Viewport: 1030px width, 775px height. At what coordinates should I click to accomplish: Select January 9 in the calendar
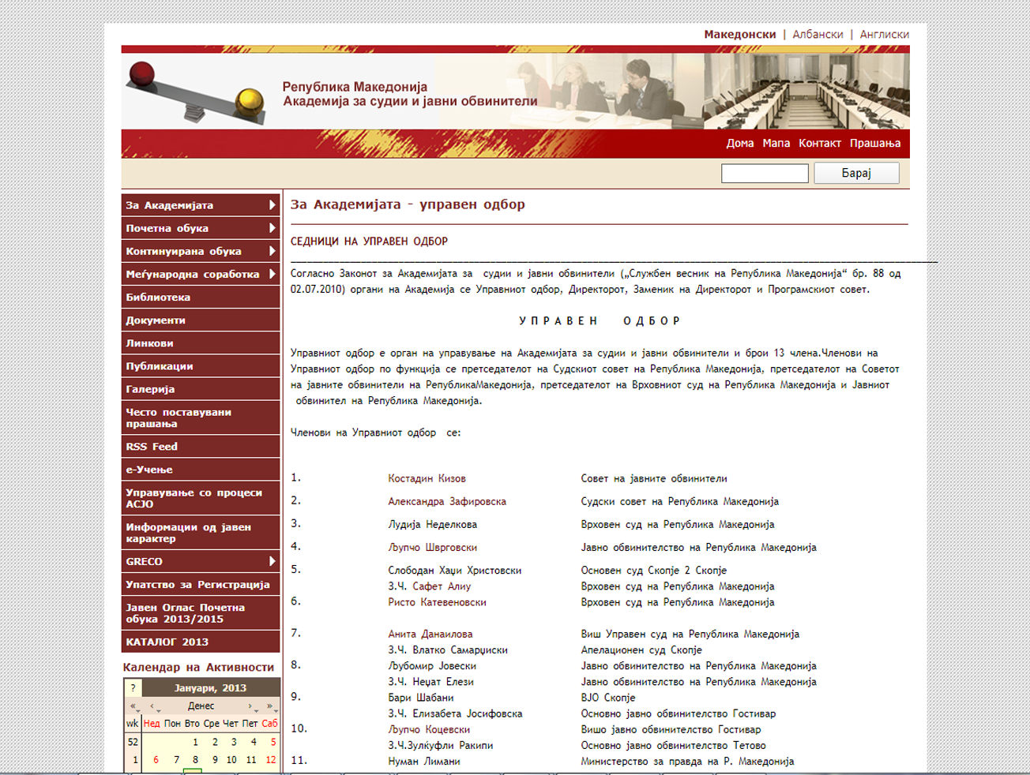(x=215, y=760)
